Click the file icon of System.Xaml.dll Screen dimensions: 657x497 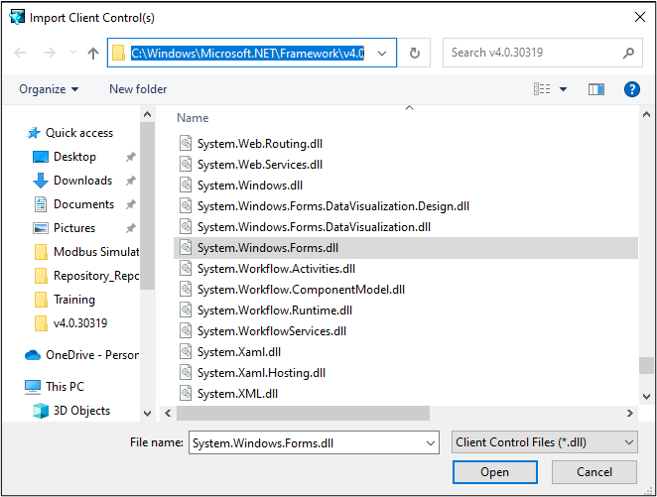coord(186,352)
